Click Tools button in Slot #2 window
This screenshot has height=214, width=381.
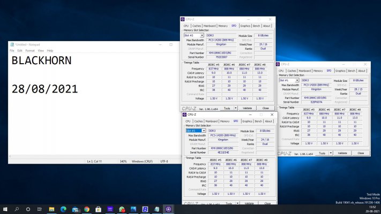pos(227,108)
